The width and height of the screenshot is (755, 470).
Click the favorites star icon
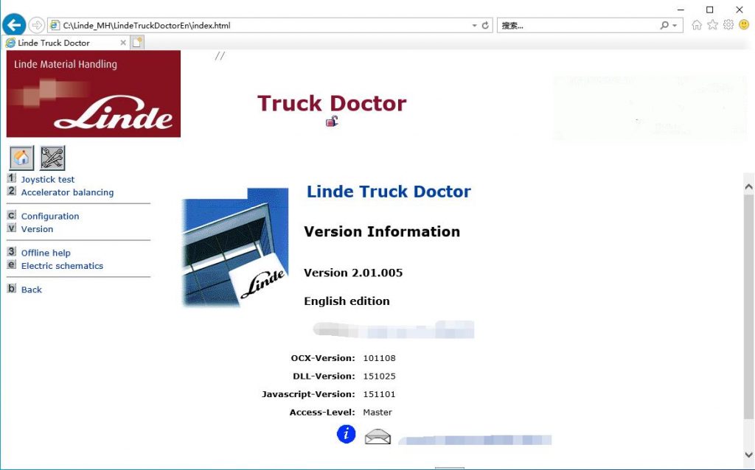(x=712, y=24)
